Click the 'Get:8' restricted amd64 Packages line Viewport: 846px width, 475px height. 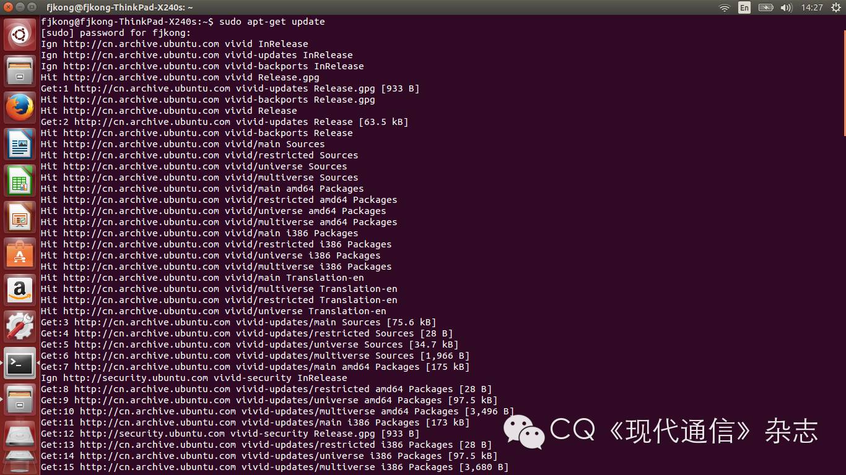click(x=266, y=389)
